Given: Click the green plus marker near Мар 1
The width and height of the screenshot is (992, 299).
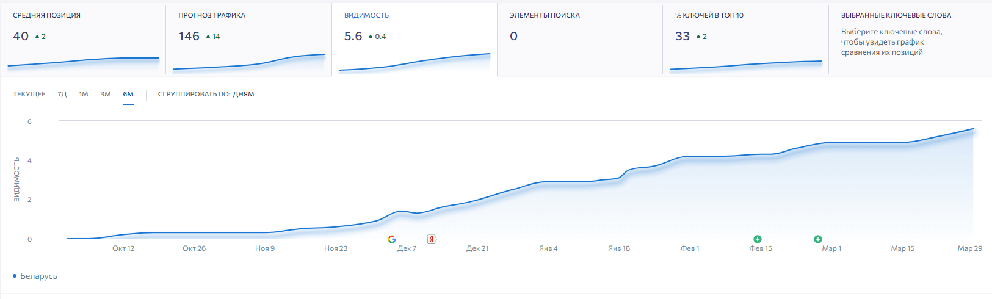Looking at the screenshot, I should (x=818, y=239).
